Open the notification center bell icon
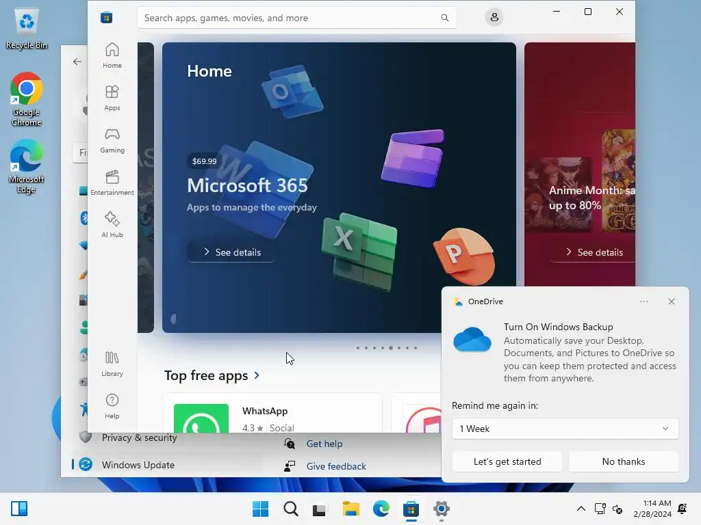701x525 pixels. (683, 509)
